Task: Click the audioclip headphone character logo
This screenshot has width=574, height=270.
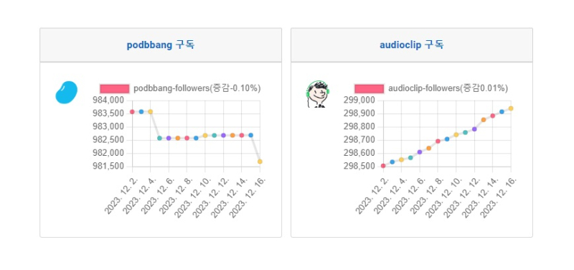Action: (317, 94)
